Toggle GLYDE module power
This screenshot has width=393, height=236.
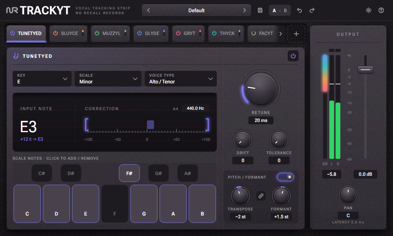click(x=140, y=33)
